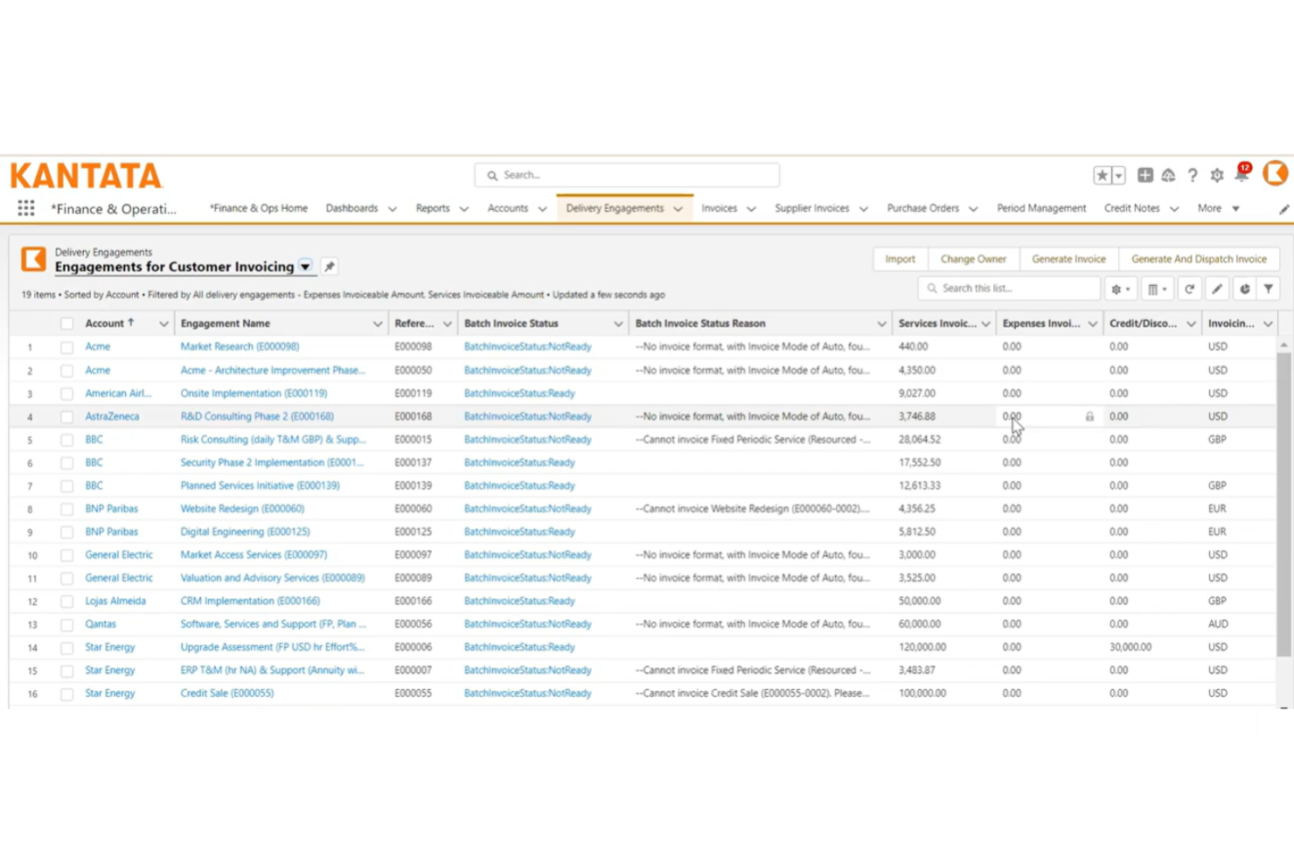Switch to the Supplier Invoices tab
The height and width of the screenshot is (863, 1294).
coord(811,208)
